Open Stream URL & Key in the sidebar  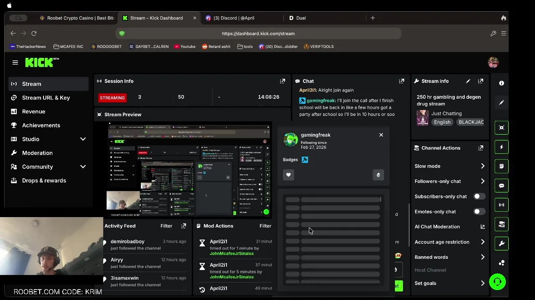[48, 97]
